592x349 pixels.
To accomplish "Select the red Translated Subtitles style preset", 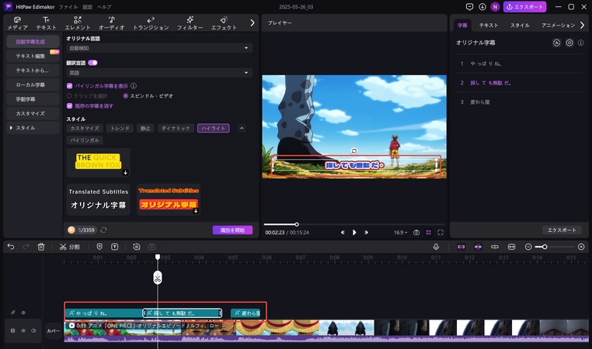I will (169, 200).
